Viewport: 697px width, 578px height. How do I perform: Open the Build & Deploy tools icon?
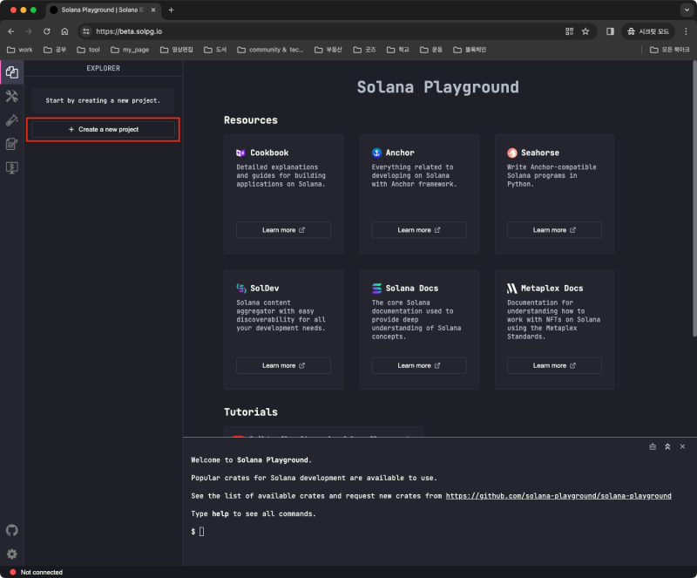pos(12,96)
